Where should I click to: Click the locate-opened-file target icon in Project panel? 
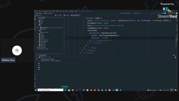coord(56,15)
